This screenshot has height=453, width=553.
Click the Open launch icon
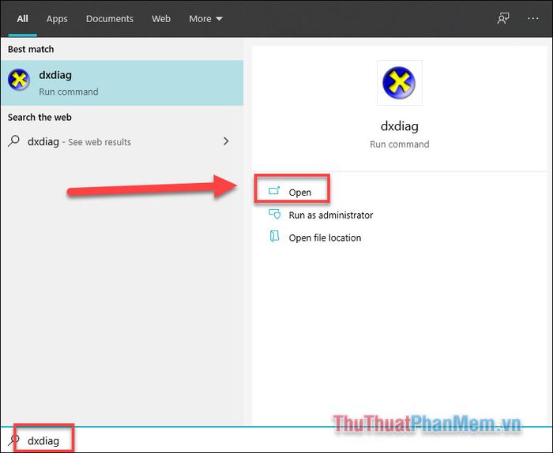[274, 191]
